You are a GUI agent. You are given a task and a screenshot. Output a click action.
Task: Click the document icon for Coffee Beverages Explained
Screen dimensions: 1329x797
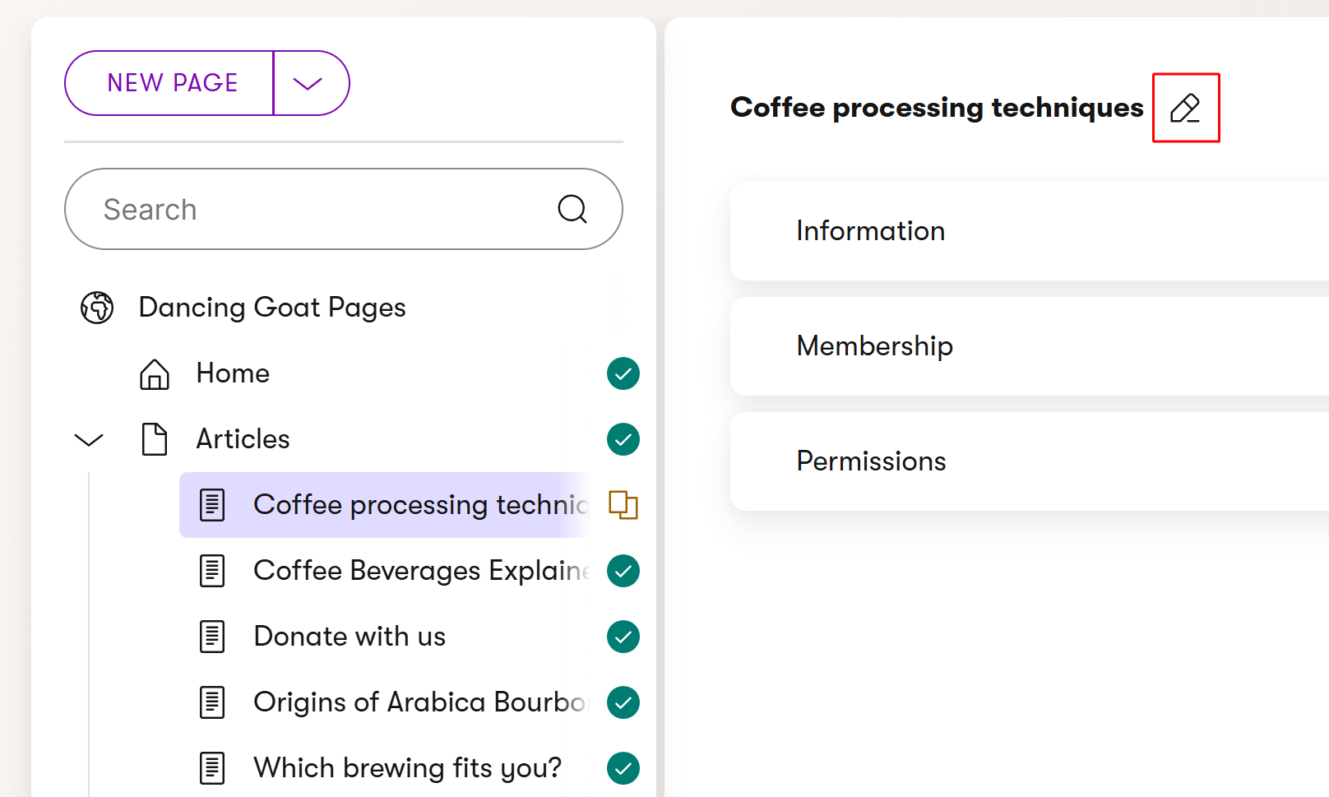(212, 571)
